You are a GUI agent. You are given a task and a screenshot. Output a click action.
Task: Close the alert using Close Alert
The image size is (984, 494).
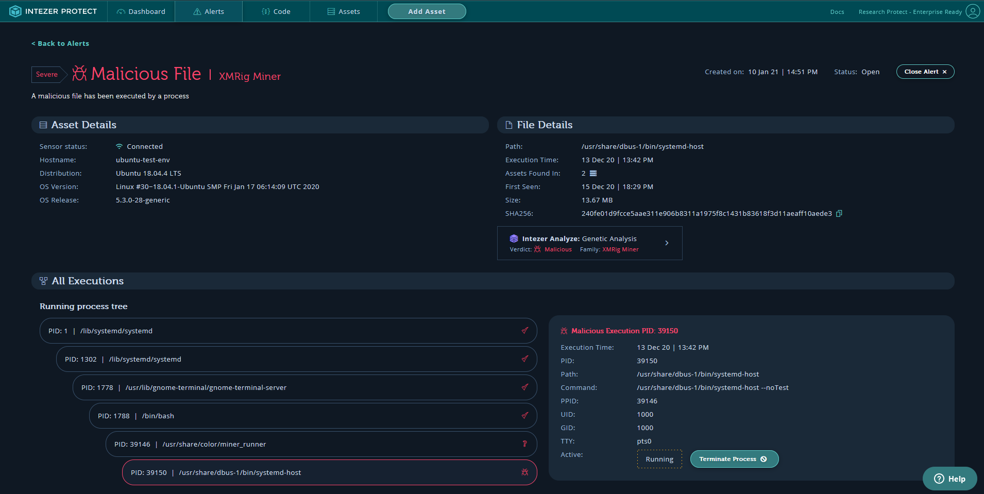[925, 72]
